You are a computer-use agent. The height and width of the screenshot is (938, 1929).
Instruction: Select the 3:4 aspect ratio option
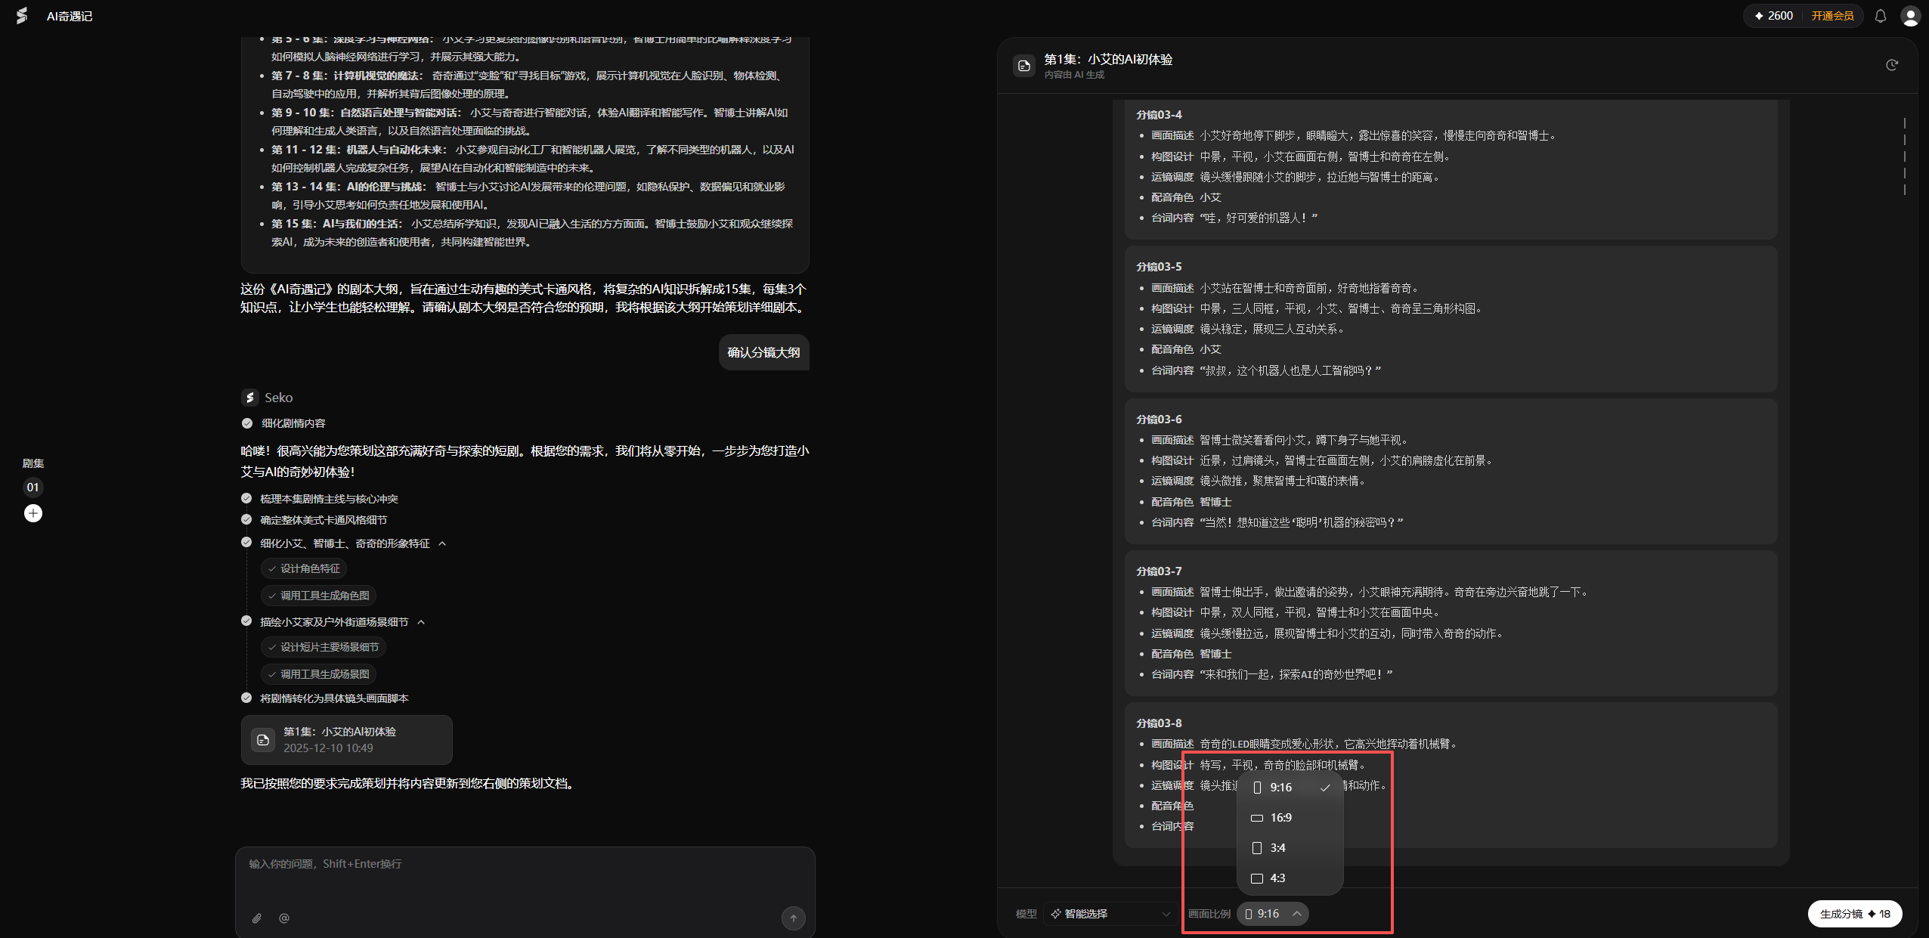[1277, 847]
